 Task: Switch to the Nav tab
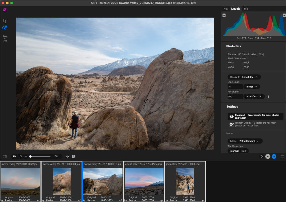coord(226,9)
